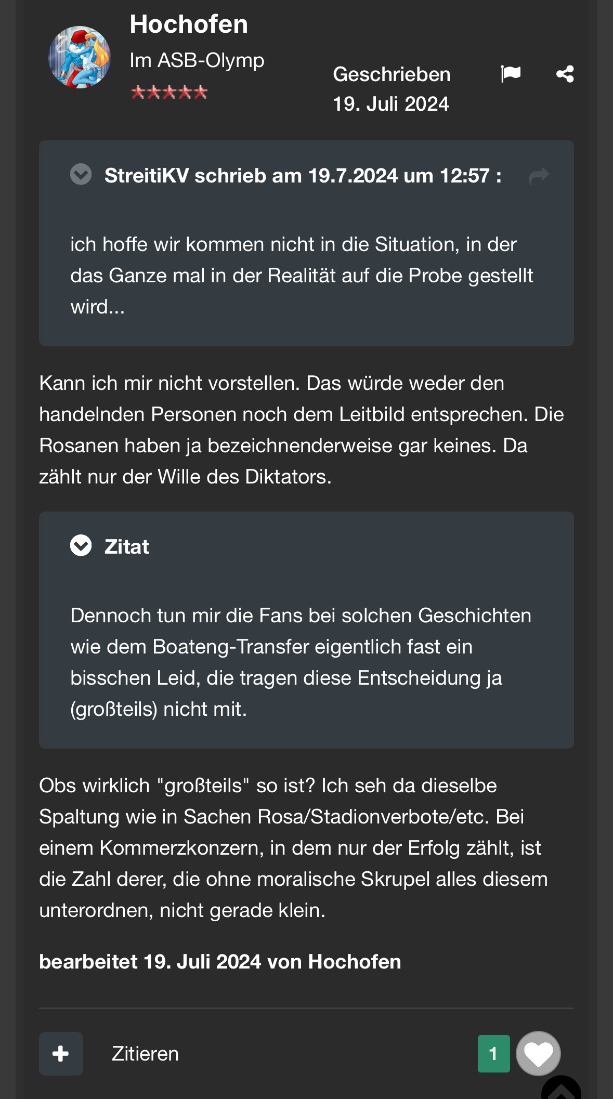View Hochofen's avatar picture
The image size is (613, 1099).
80,57
